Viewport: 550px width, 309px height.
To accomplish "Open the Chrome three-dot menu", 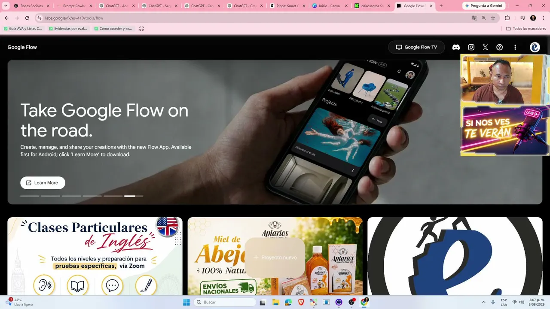I will click(543, 18).
